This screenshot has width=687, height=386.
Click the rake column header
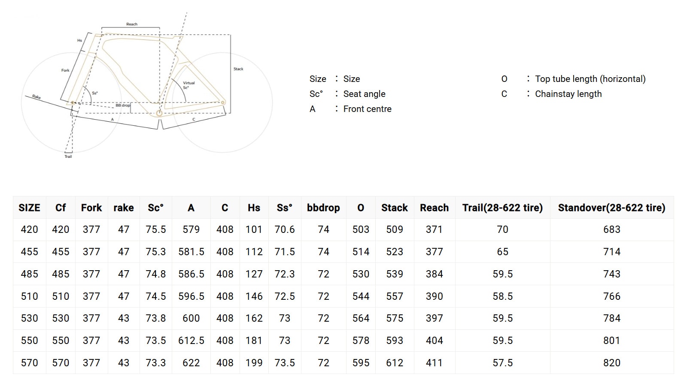coord(124,208)
